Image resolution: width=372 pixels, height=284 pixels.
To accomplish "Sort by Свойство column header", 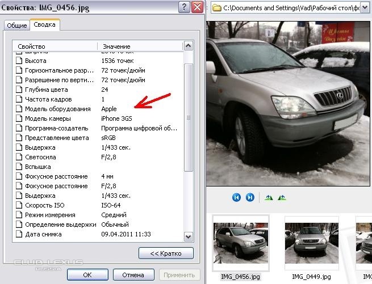I will pos(55,46).
